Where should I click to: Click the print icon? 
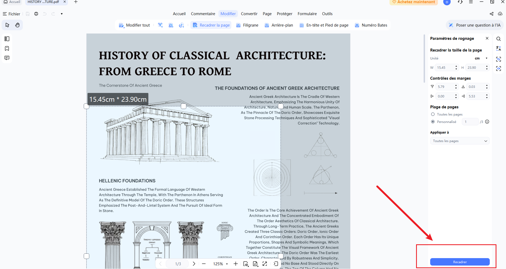click(36, 14)
